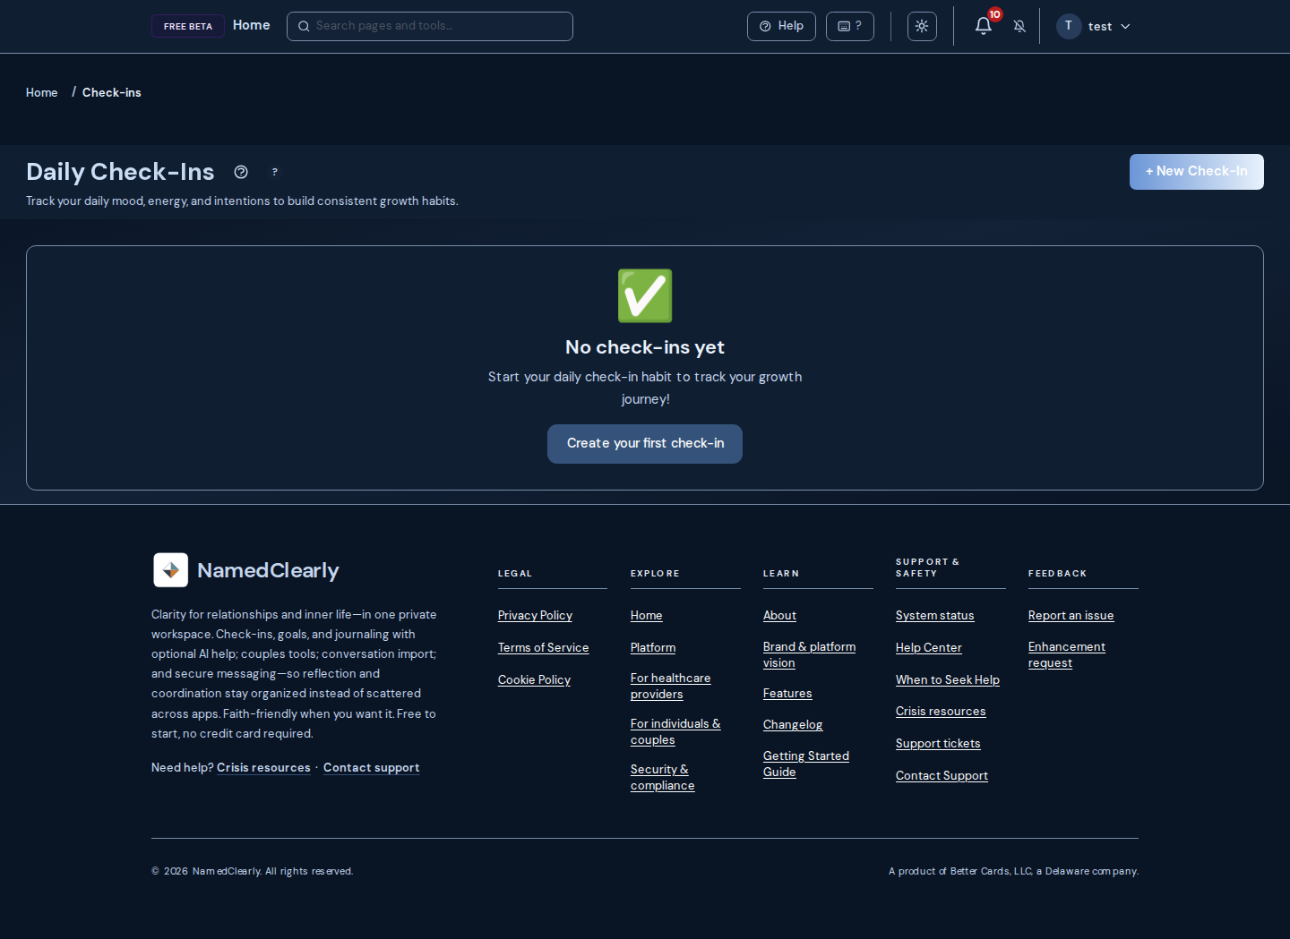Click the FEEDBACK footer column heading
The image size is (1290, 939).
[x=1057, y=574]
